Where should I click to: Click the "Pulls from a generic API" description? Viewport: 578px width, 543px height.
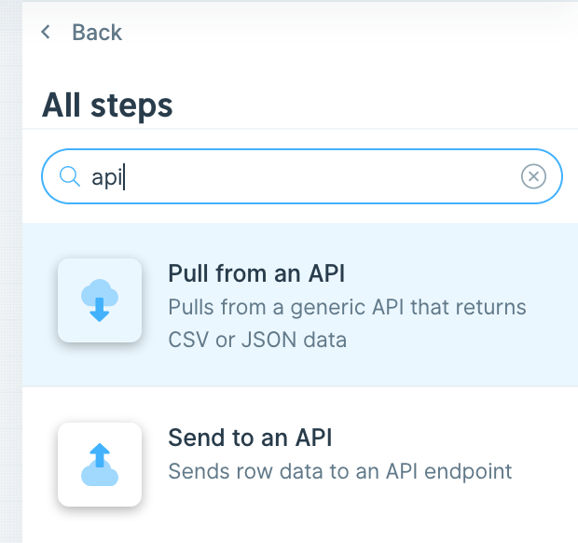(347, 307)
